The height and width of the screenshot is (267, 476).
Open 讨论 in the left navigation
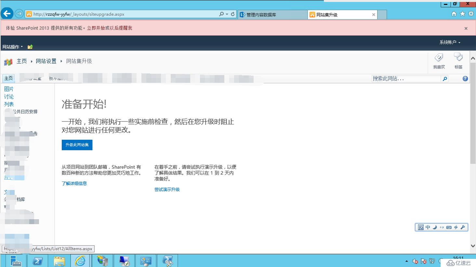click(x=9, y=97)
